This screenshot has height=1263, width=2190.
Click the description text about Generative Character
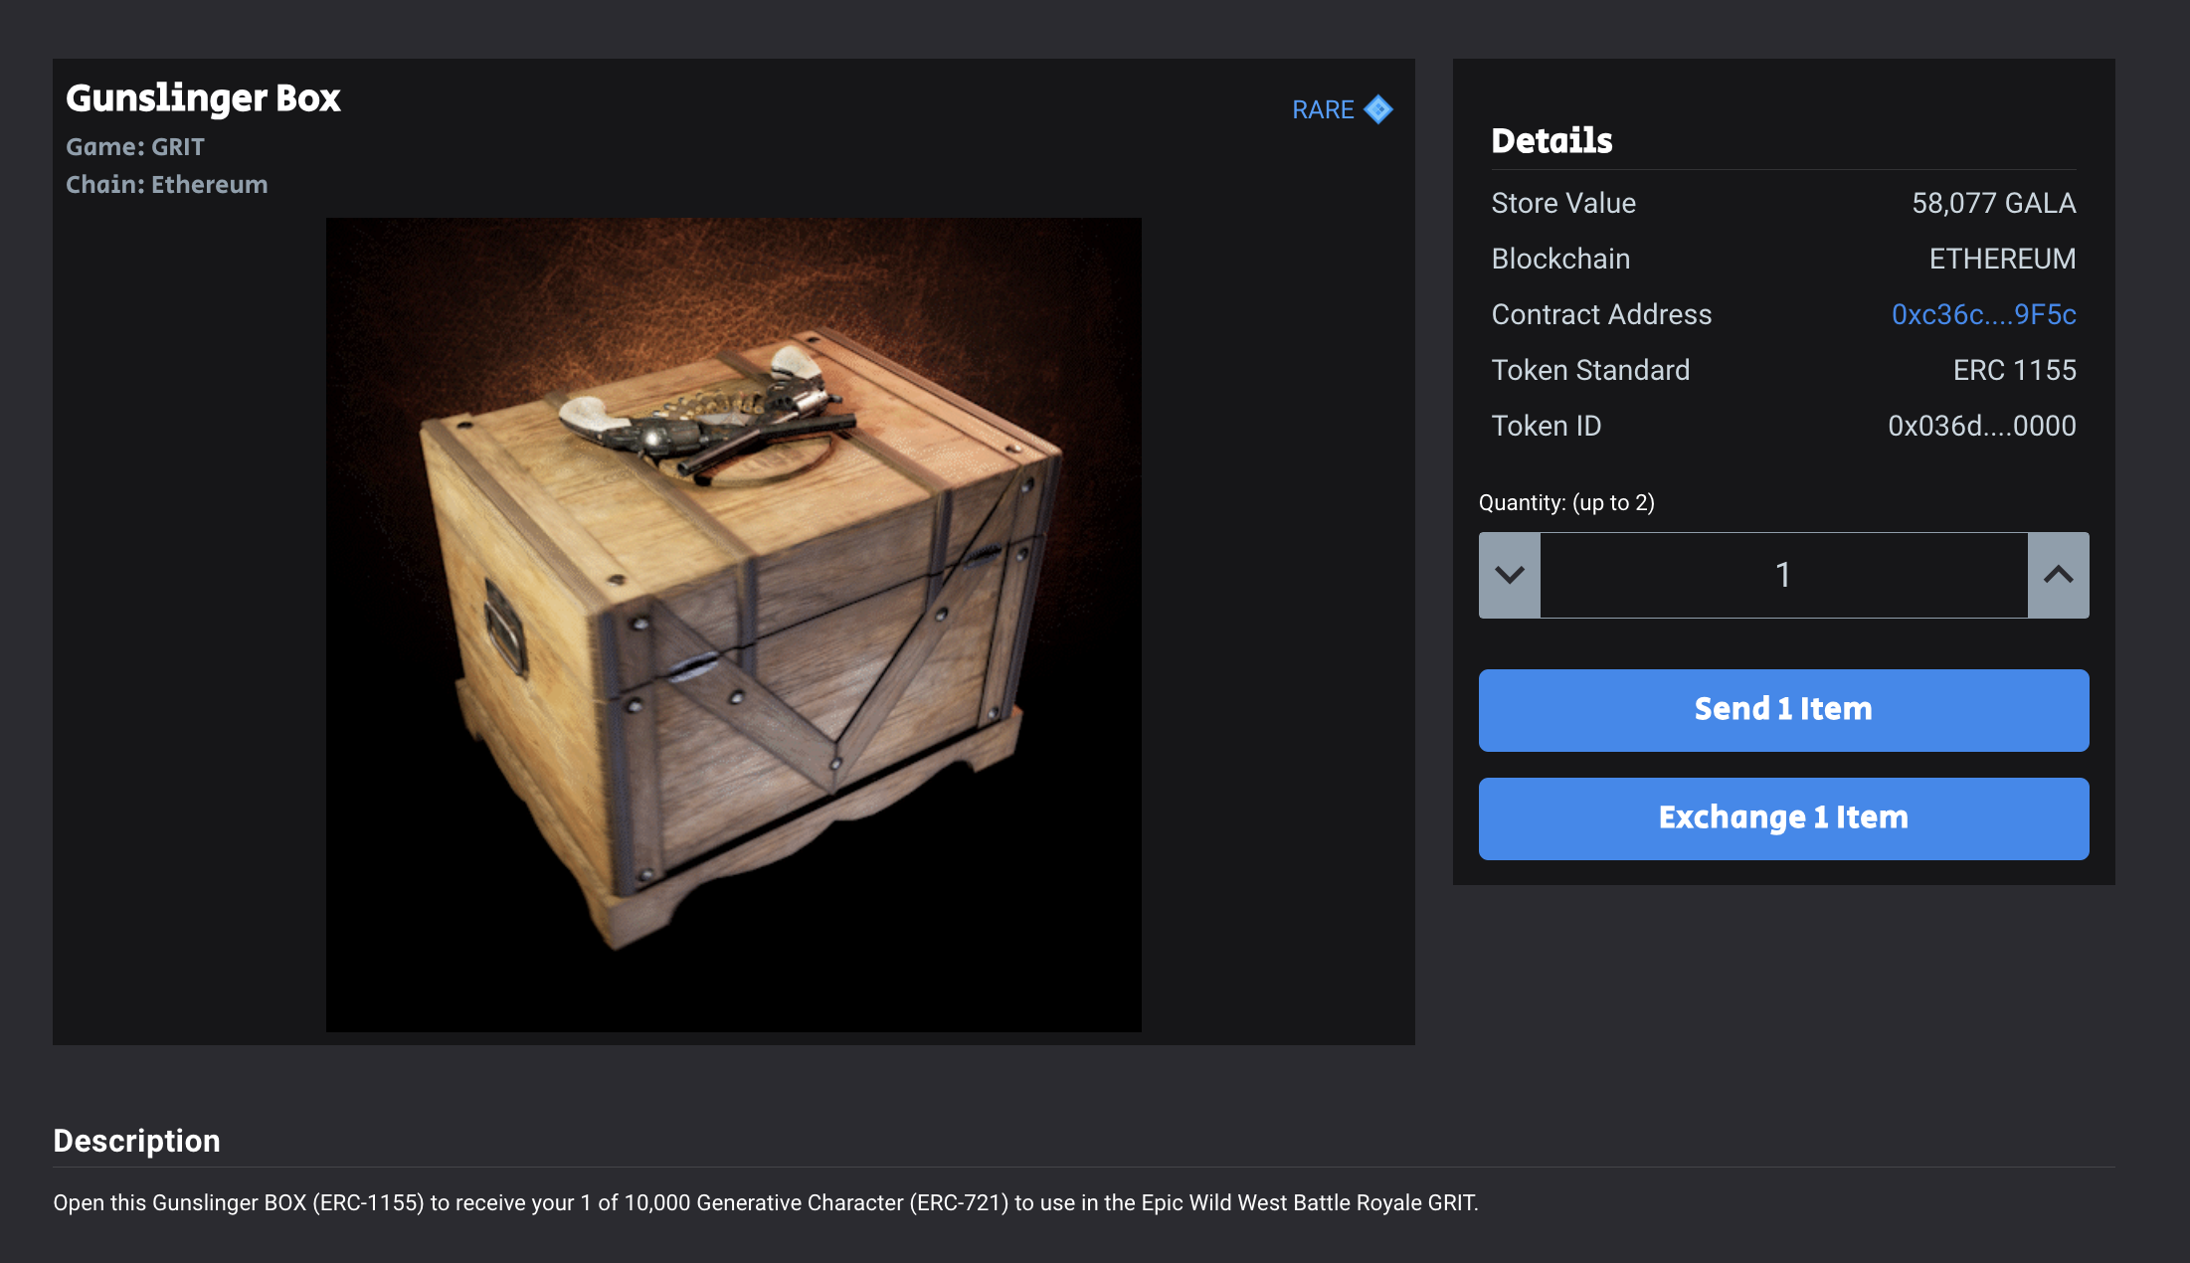766,1202
